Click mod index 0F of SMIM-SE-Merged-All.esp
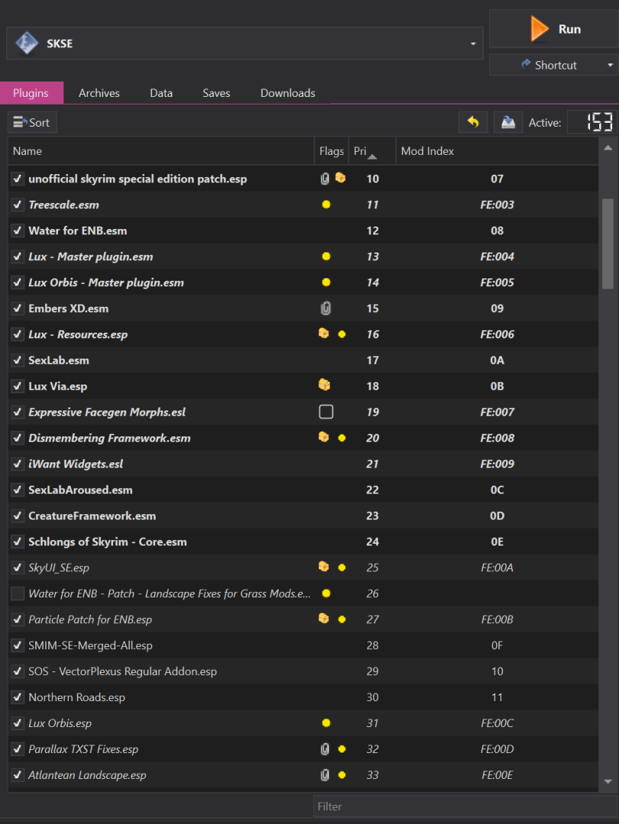Image resolution: width=619 pixels, height=824 pixels. pyautogui.click(x=497, y=645)
